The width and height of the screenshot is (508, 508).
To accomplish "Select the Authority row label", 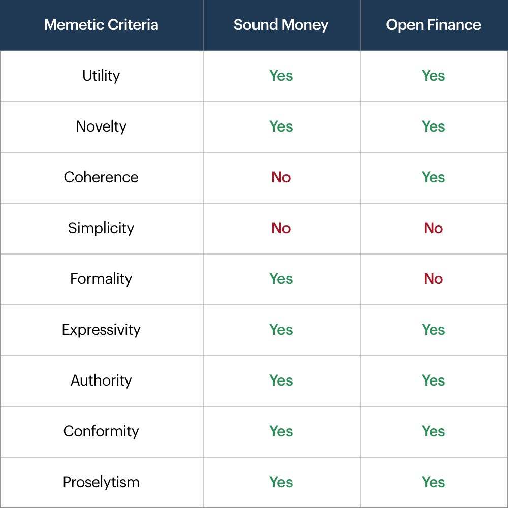I will click(x=101, y=380).
